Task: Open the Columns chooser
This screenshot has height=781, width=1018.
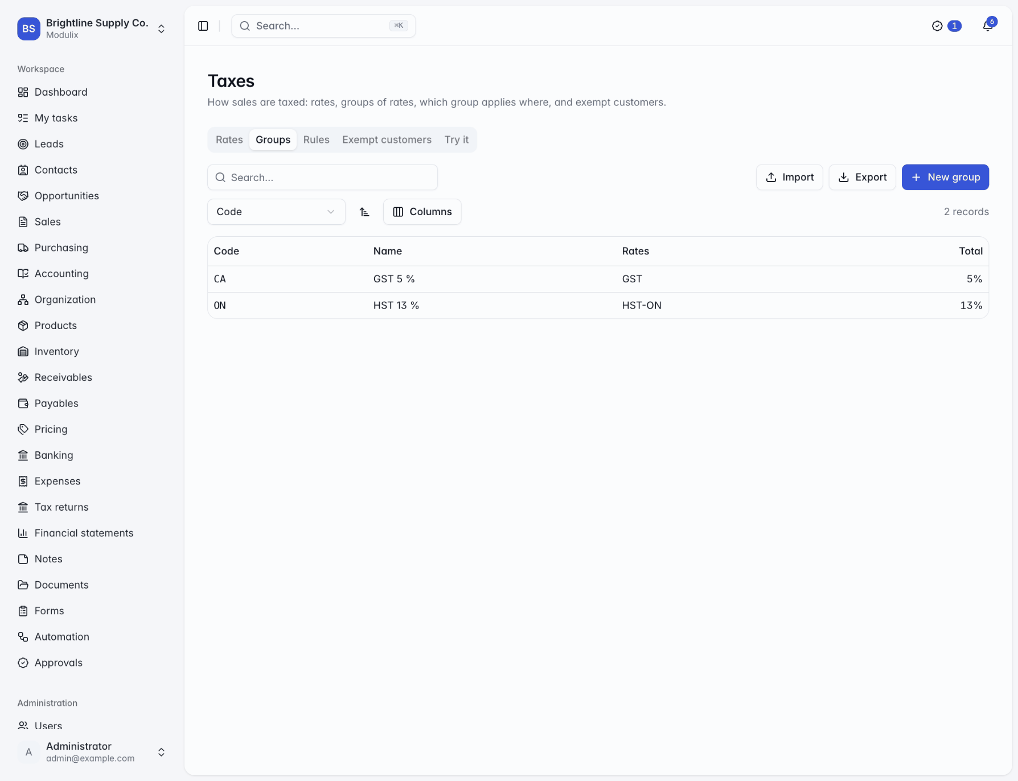Action: click(422, 212)
